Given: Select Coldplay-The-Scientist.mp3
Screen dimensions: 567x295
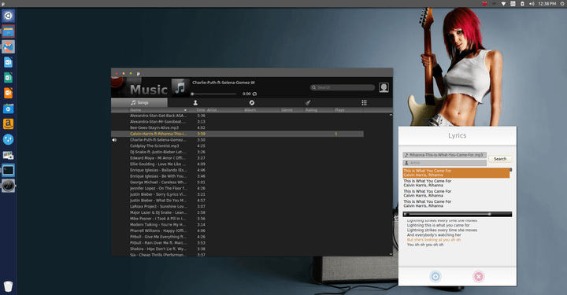Looking at the screenshot, I should pos(237,146).
